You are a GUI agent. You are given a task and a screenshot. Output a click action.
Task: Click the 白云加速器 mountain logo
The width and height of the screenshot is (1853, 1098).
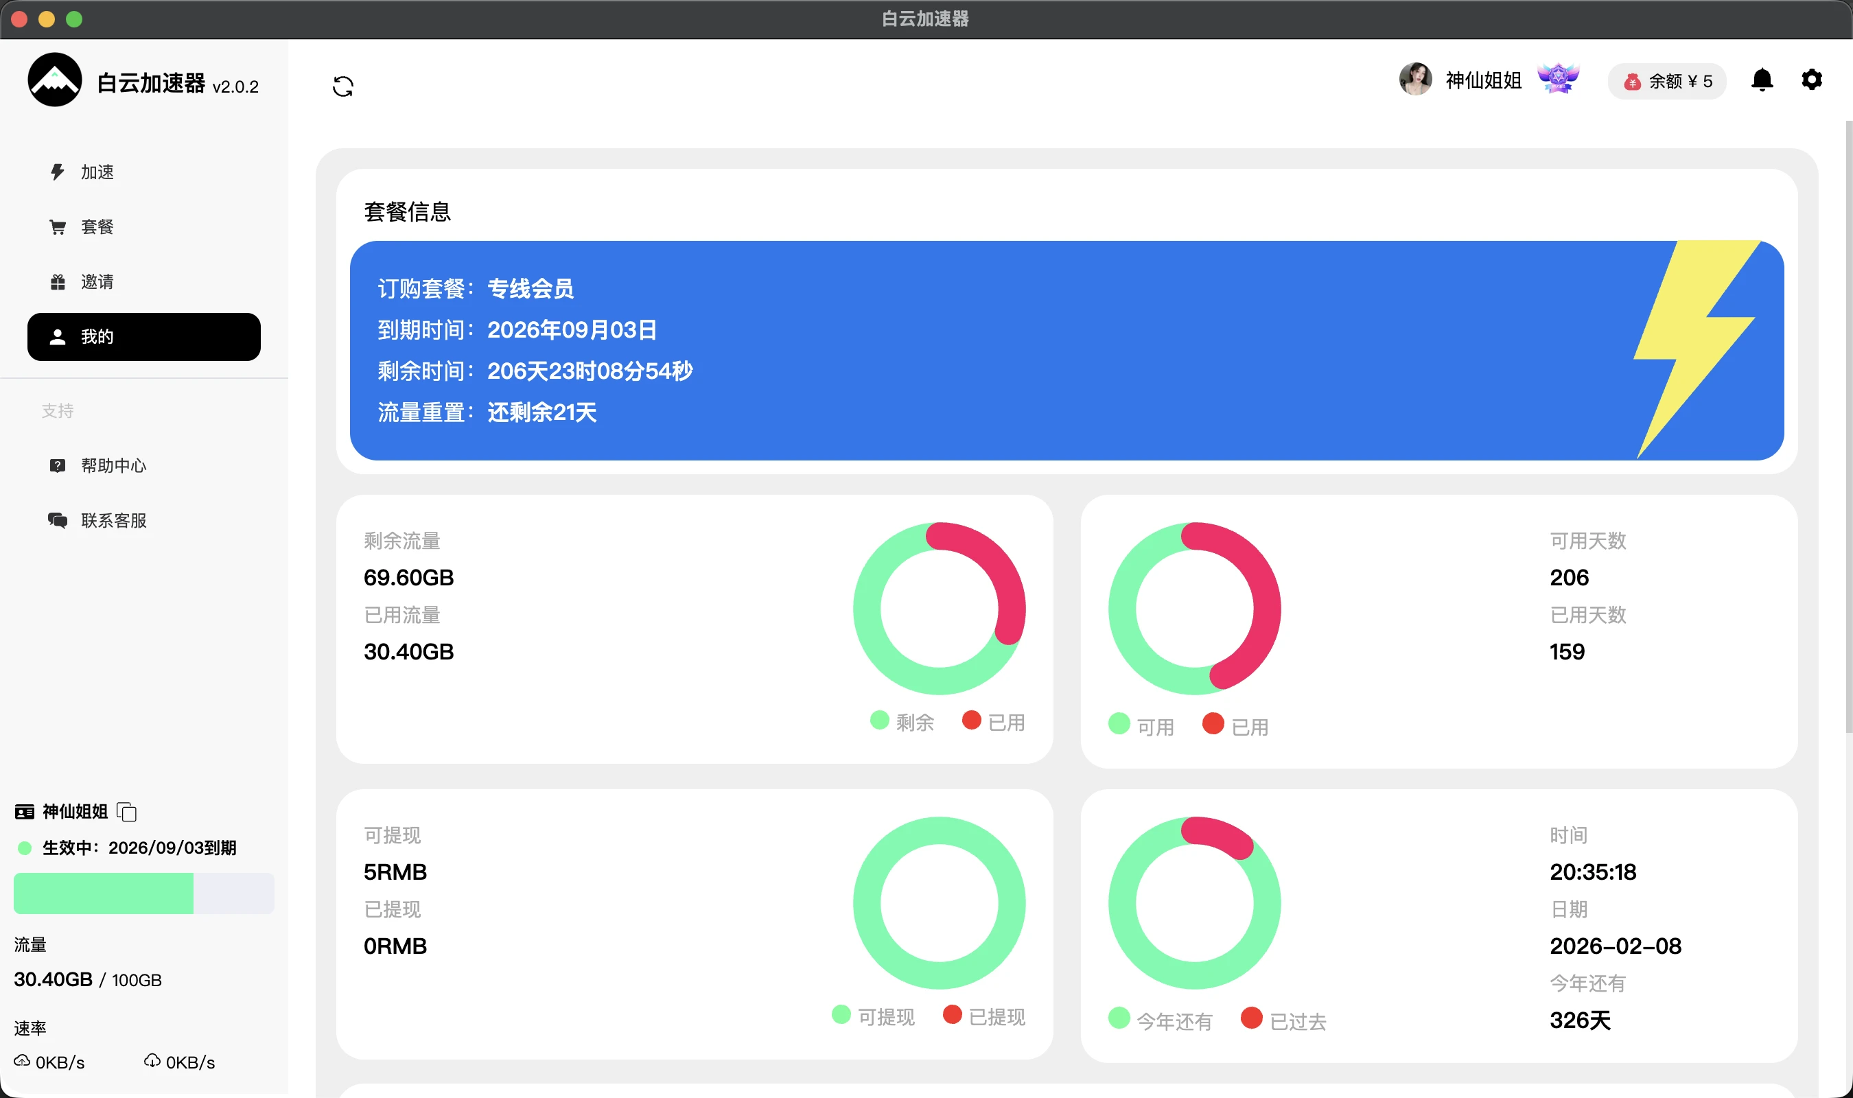tap(55, 80)
